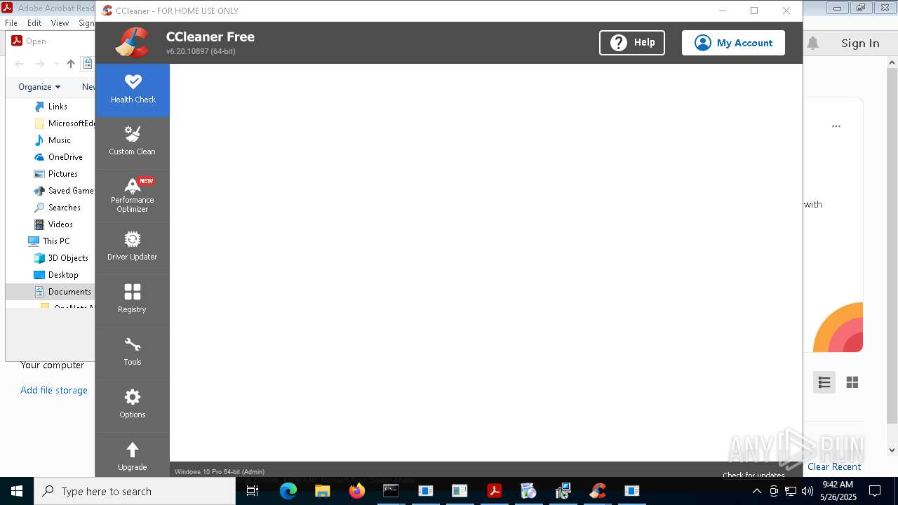The image size is (898, 505).
Task: Open the Edit menu in Adobe Acrobat
Action: tap(34, 23)
